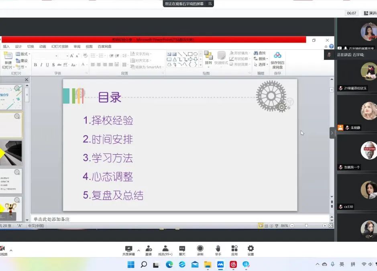377x271 pixels.
Task: Expand the shapes gallery more arrow
Action: click(200, 65)
